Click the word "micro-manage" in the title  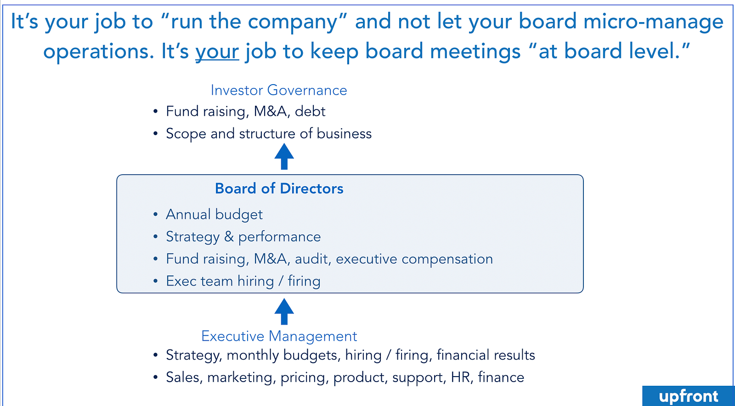coord(653,22)
